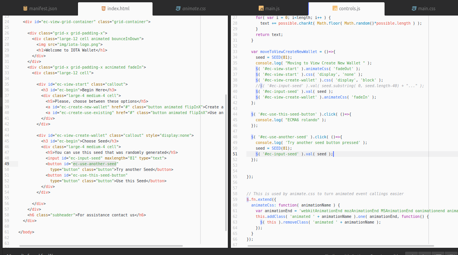Click "seed = SEED(81);" on line 50
The image size is (458, 255).
coord(274,148)
